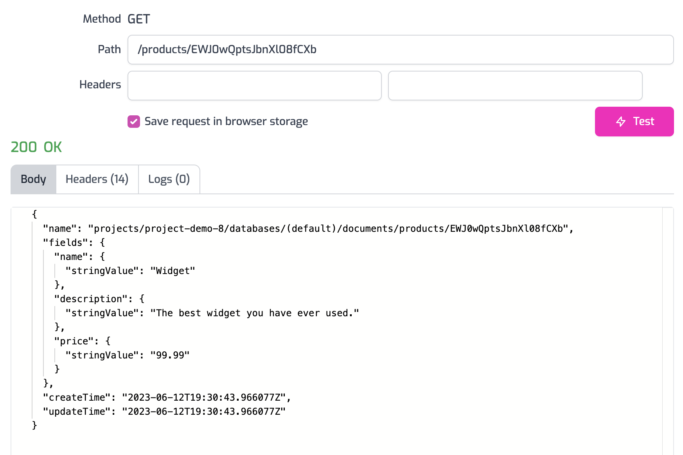Click the Save request in browser storage label
The image size is (683, 455).
tap(226, 122)
